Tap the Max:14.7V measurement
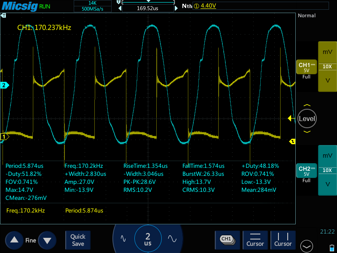 tap(19, 190)
